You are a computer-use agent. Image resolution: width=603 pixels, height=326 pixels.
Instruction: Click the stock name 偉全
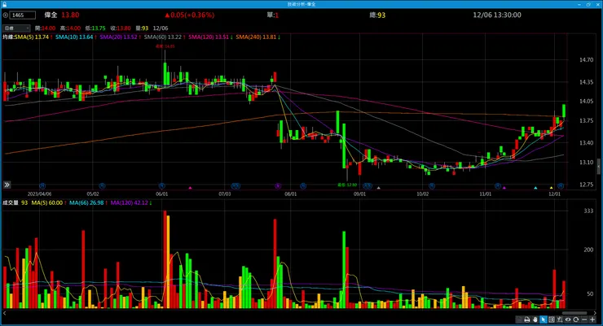pos(51,15)
